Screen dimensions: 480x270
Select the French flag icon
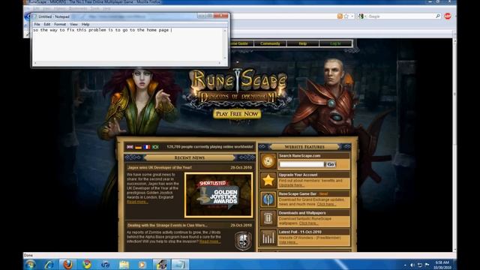tap(147, 147)
